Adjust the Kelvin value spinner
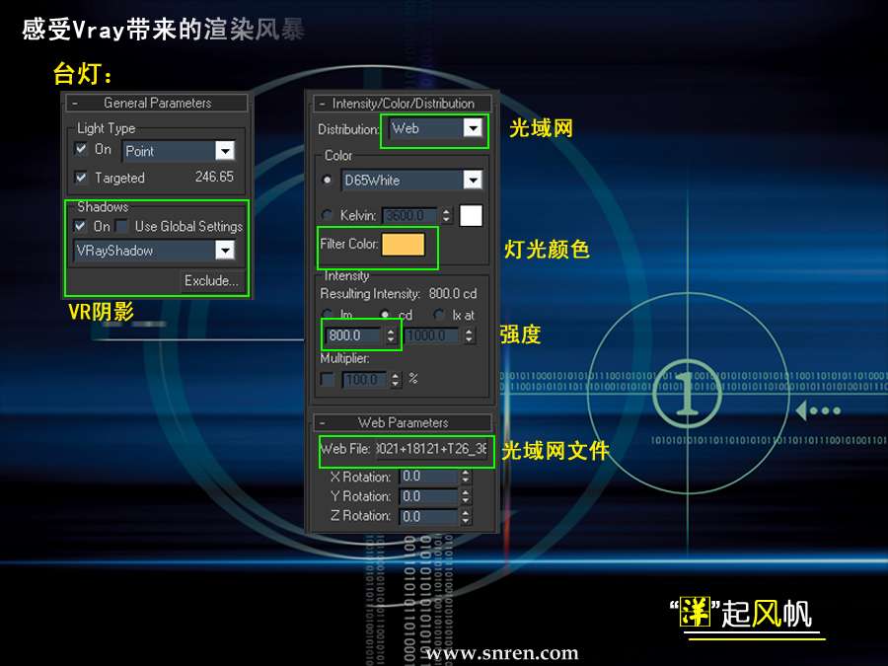 446,216
